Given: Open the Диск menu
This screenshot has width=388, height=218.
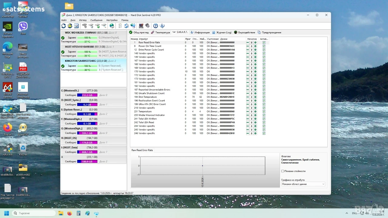Looking at the screenshot, I should (73, 20).
